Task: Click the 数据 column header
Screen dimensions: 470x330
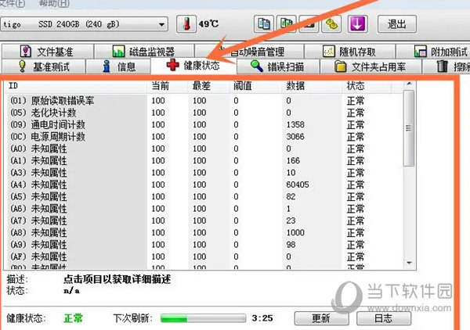Action: 312,86
